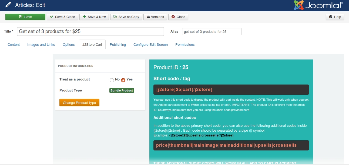Open Configure Edit Screen tab
The image size is (349, 165).
pos(150,45)
